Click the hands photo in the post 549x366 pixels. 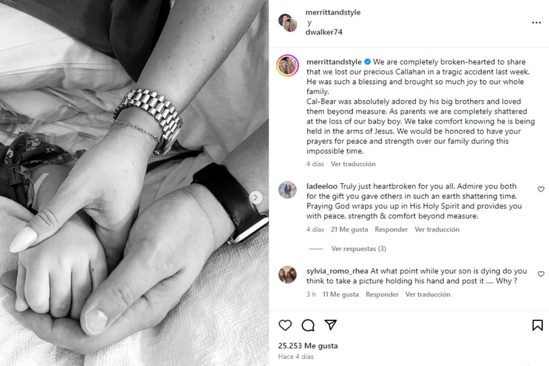tap(134, 183)
